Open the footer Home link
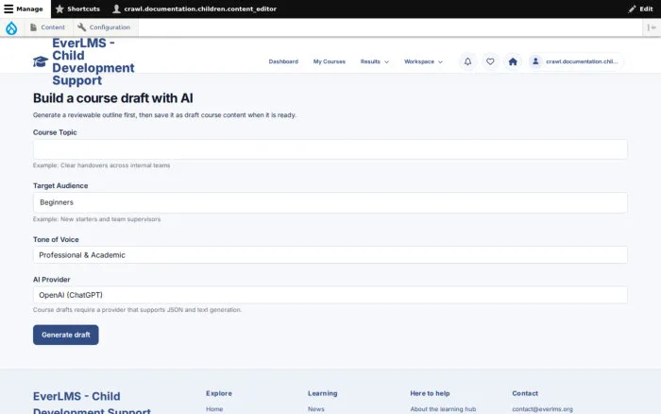The height and width of the screenshot is (414, 661). [214, 409]
